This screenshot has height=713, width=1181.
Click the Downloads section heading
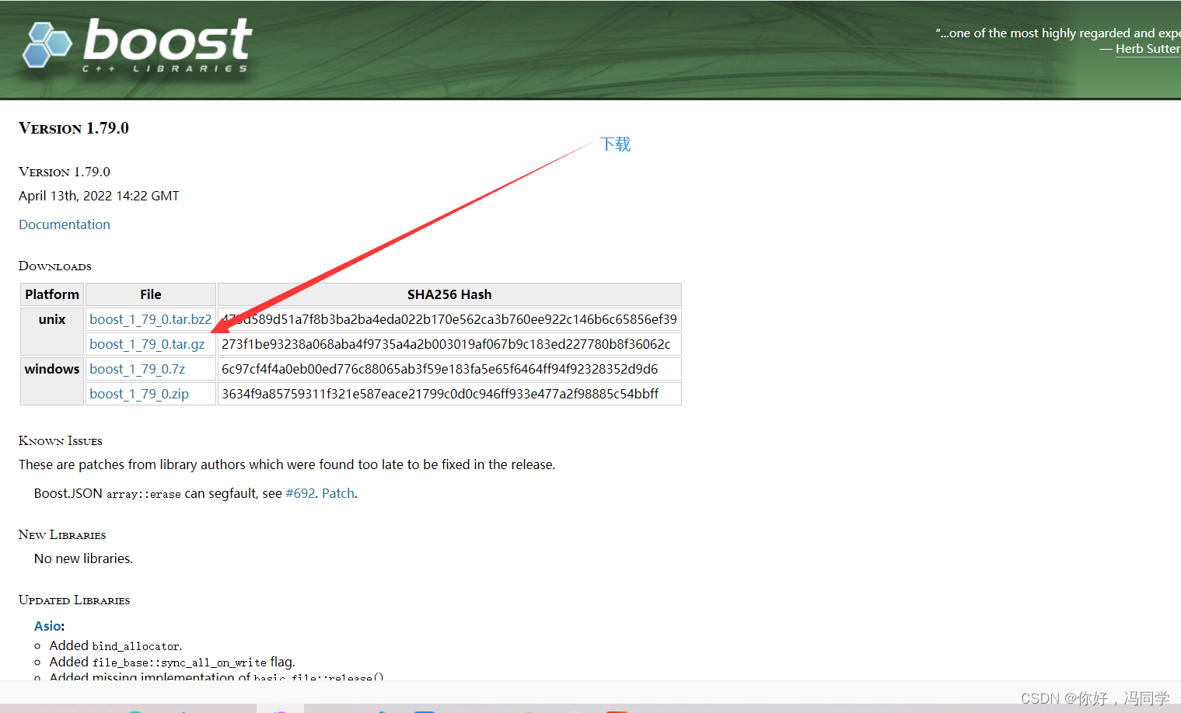[x=55, y=266]
